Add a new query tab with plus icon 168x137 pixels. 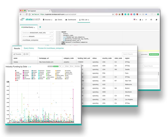click(40, 27)
